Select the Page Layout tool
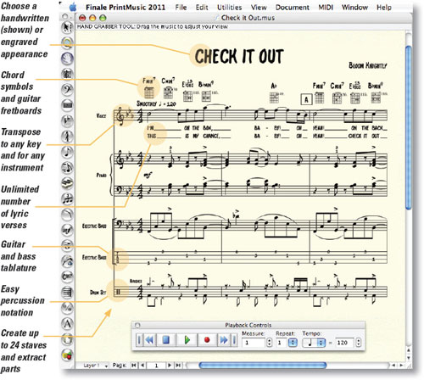This screenshot has width=424, height=380. 67,292
